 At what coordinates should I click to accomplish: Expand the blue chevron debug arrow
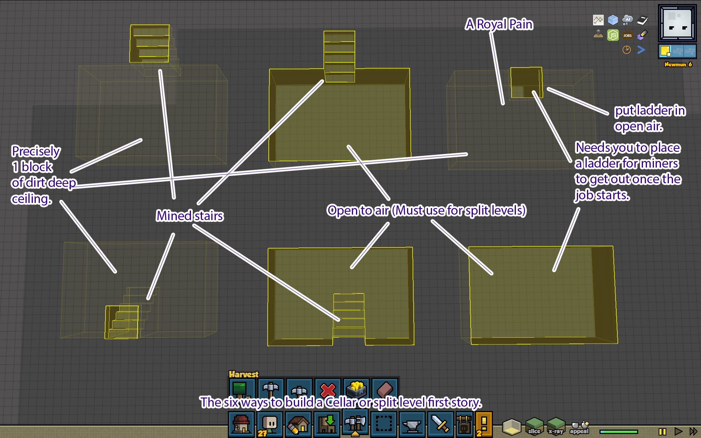coord(641,50)
